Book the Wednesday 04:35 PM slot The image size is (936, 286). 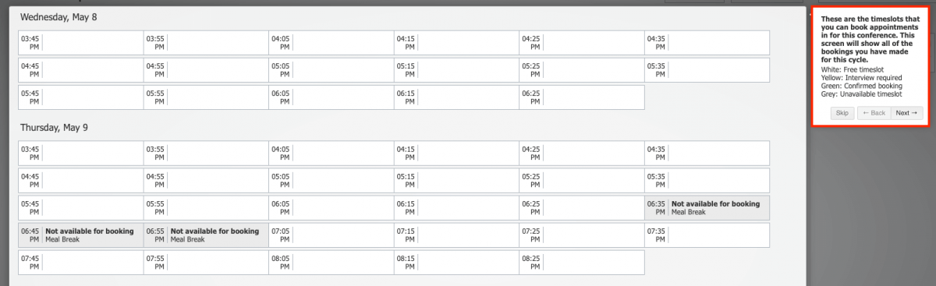pyautogui.click(x=707, y=43)
